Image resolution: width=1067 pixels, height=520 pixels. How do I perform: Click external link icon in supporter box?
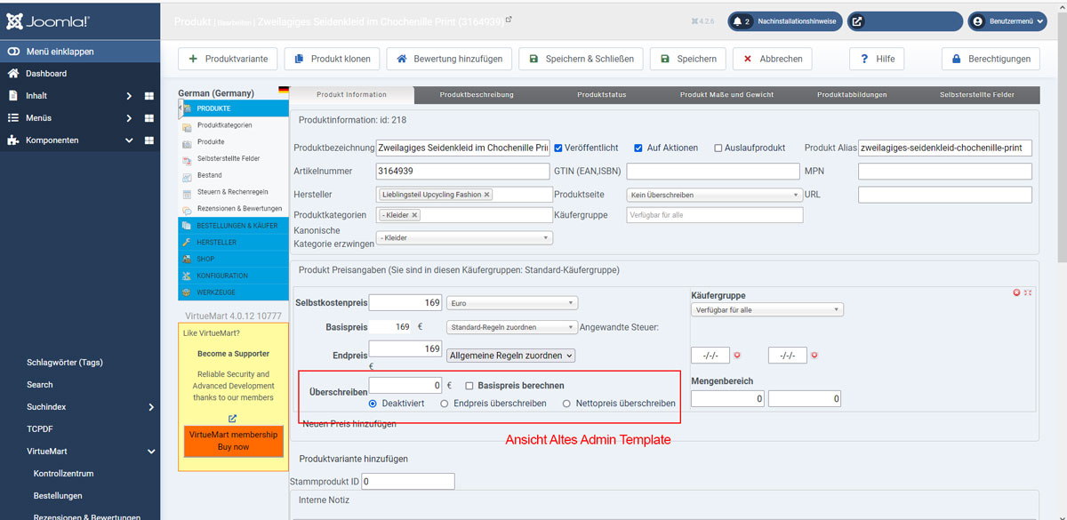[233, 419]
